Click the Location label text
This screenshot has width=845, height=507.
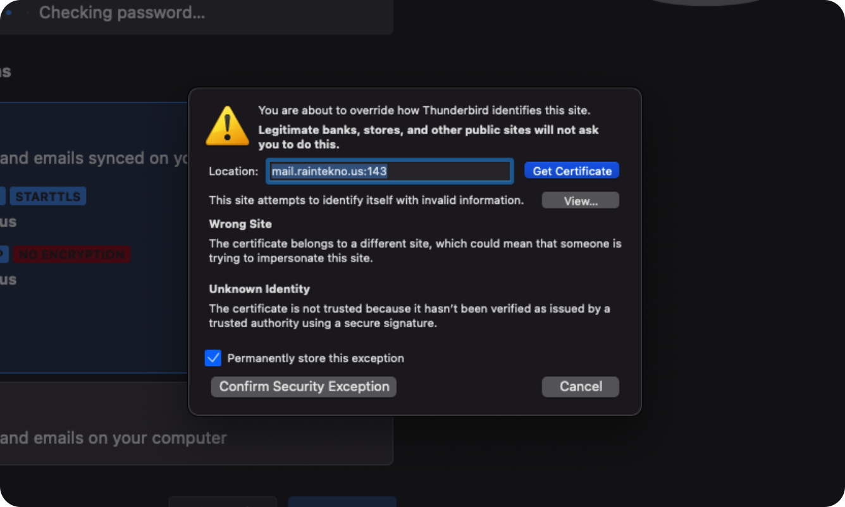[x=233, y=172]
